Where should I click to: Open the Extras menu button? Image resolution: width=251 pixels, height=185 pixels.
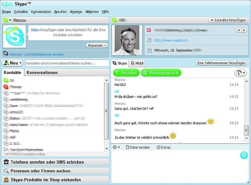[x=163, y=147]
